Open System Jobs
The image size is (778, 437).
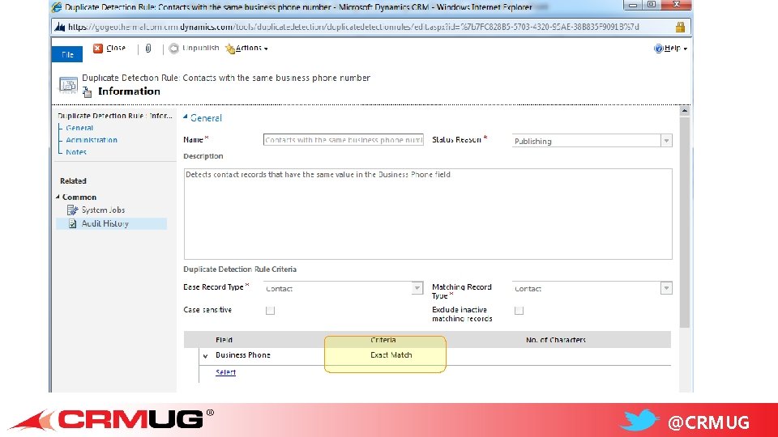coord(103,210)
